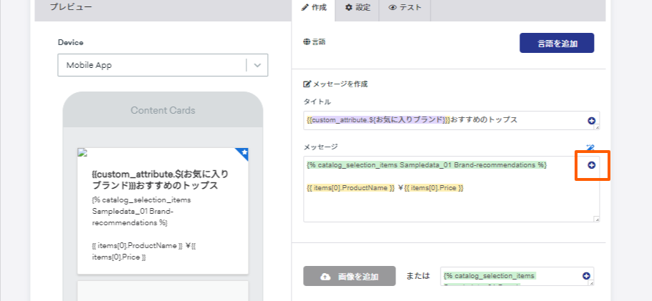This screenshot has width=652, height=301.
Task: Click the Content Cards preview header
Action: click(x=163, y=110)
